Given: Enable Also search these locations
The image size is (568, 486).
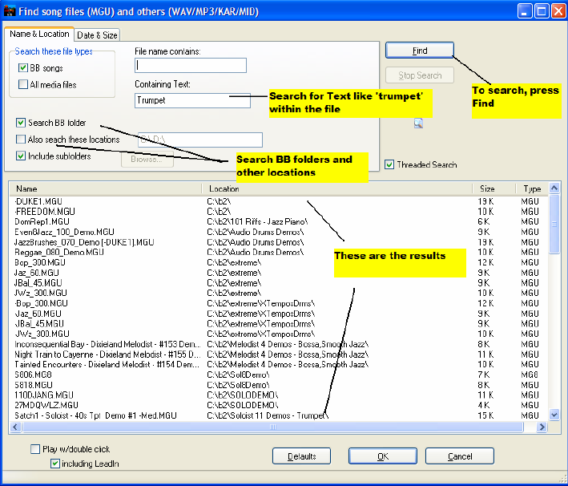Looking at the screenshot, I should [x=21, y=140].
